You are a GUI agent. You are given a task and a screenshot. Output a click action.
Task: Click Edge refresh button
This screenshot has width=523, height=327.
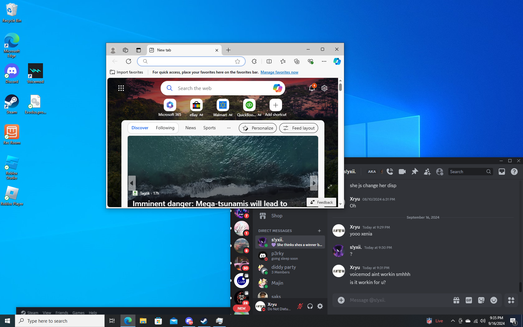129,61
